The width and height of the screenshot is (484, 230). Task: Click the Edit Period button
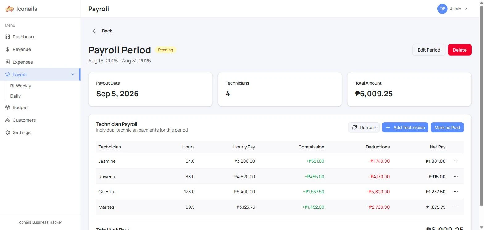(x=429, y=50)
